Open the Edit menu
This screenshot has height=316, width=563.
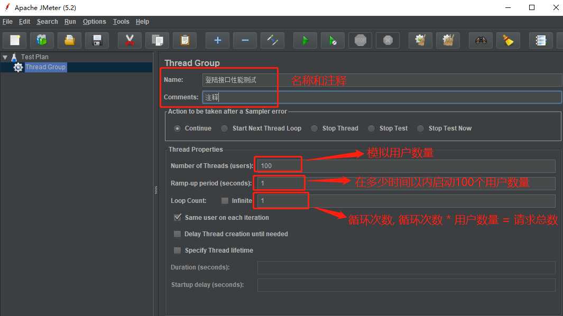click(x=24, y=22)
